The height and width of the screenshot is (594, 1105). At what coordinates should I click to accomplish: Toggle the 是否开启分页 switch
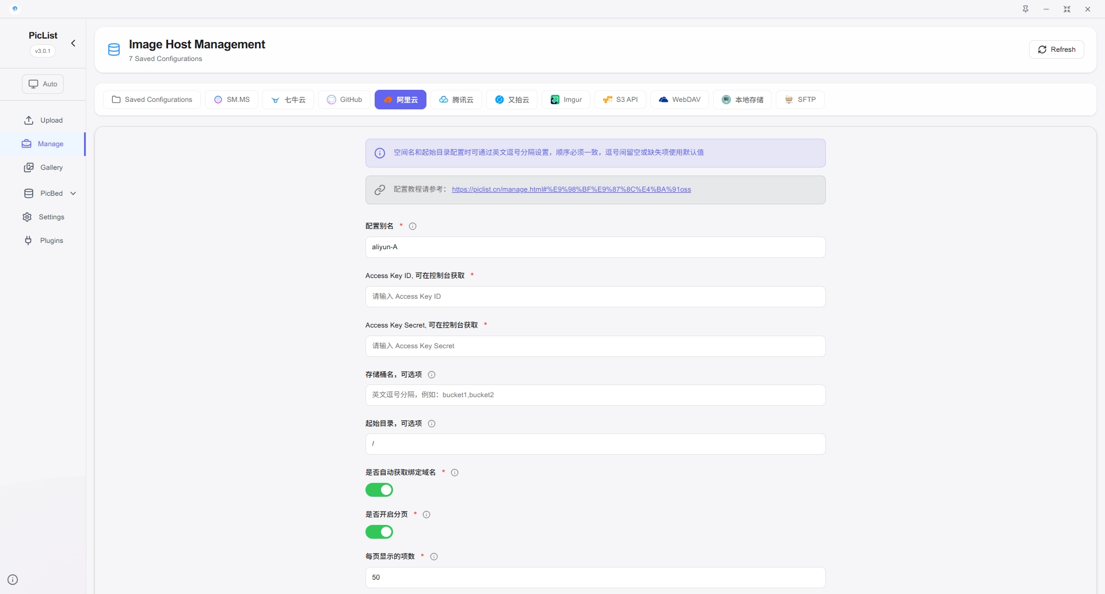coord(379,532)
